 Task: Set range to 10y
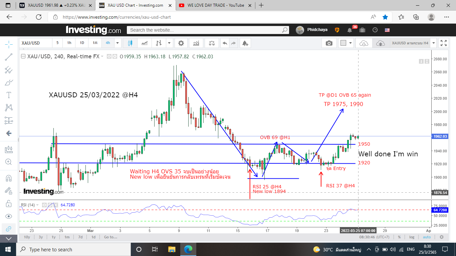click(27, 237)
